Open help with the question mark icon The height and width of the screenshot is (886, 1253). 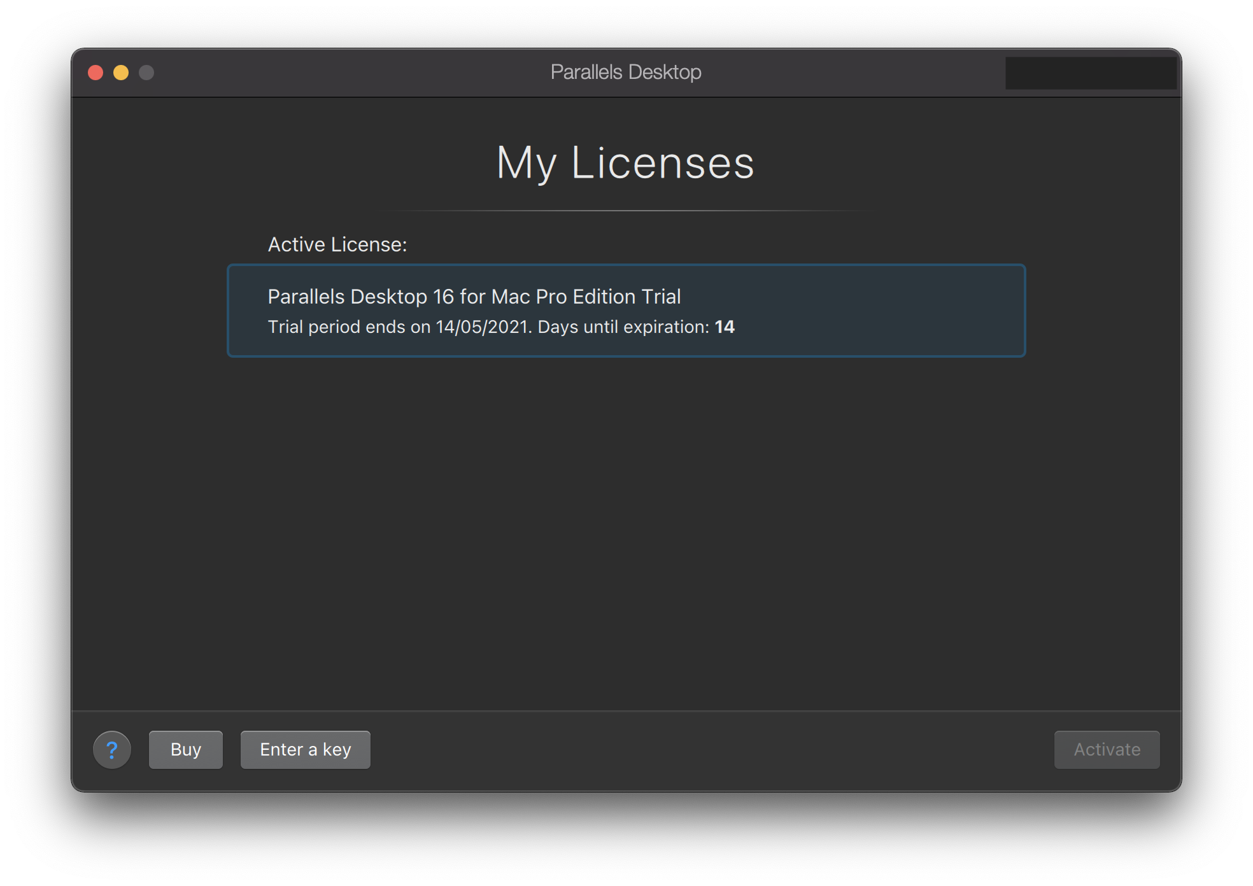pos(112,750)
